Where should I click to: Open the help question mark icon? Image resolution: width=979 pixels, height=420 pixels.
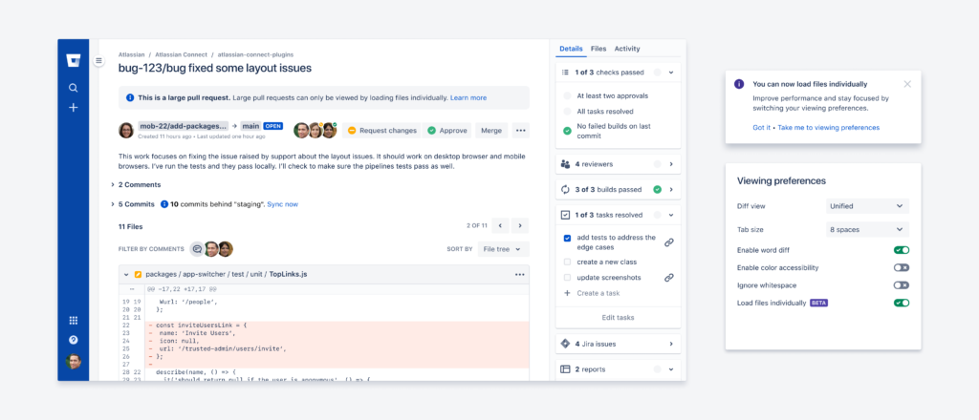pos(73,340)
